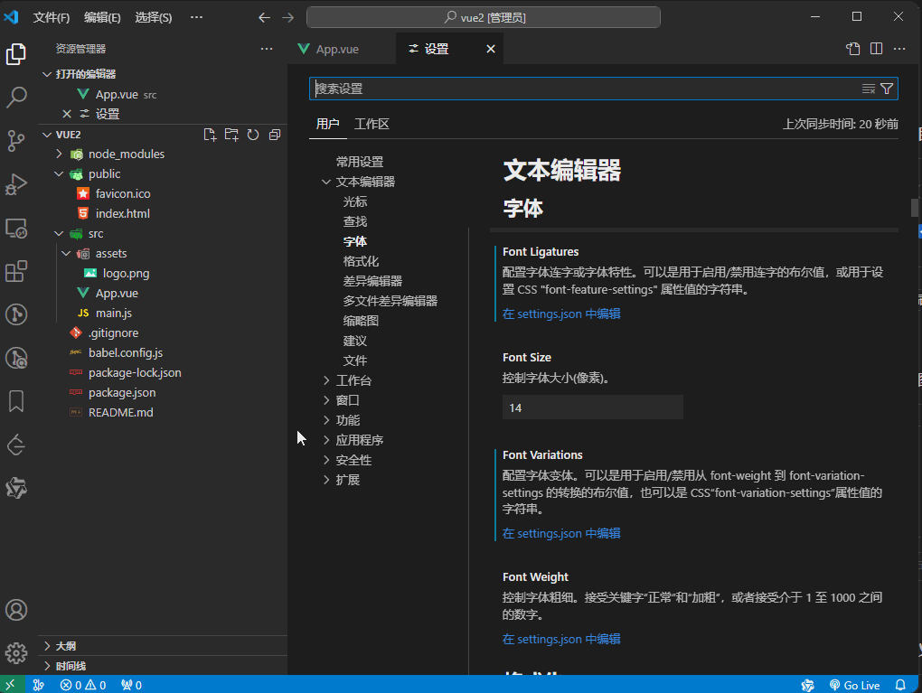Collapse all folders in explorer
Screen dimensions: 922x693
point(275,135)
